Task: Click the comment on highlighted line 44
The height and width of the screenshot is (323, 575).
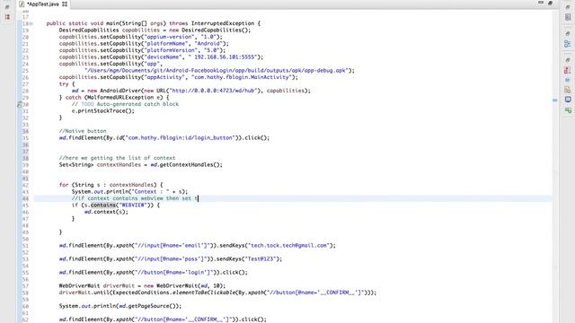Action: (x=134, y=198)
